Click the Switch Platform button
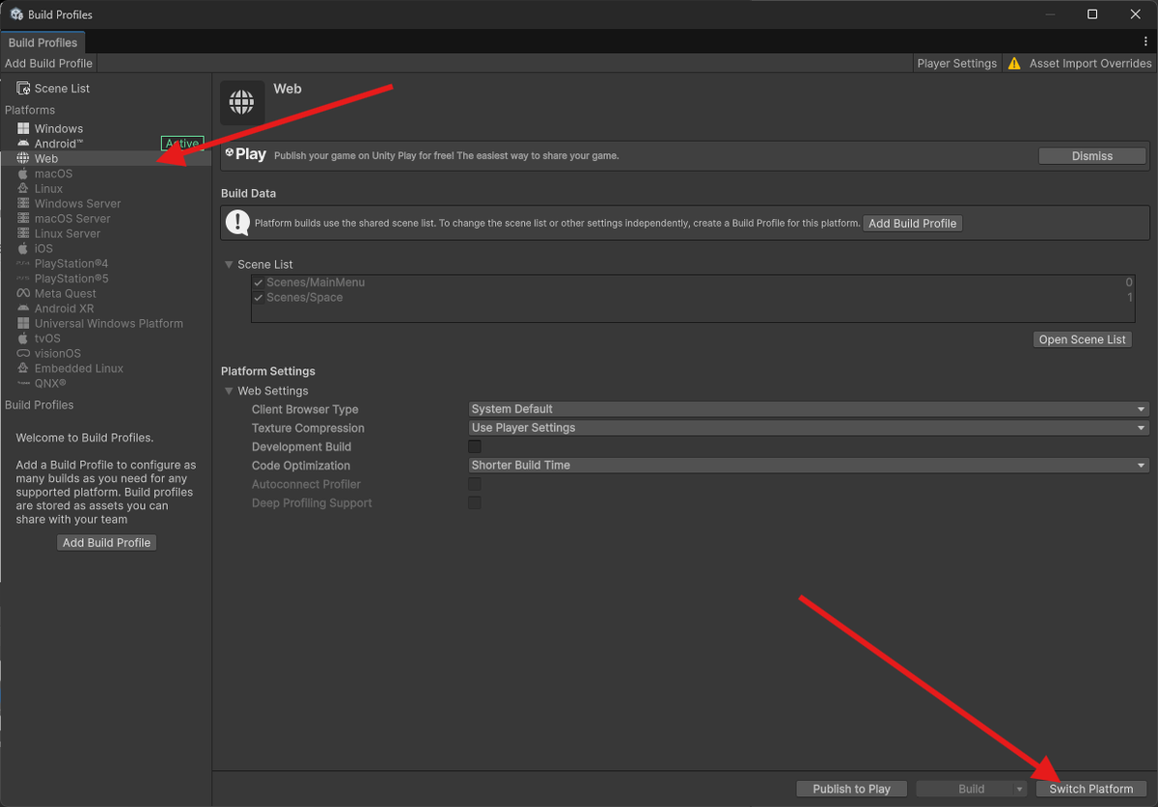The width and height of the screenshot is (1158, 807). [x=1091, y=789]
